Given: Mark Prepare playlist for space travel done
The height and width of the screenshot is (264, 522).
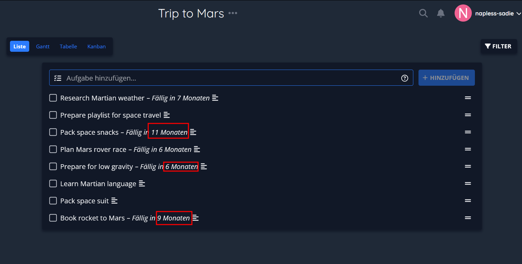Looking at the screenshot, I should coord(53,115).
